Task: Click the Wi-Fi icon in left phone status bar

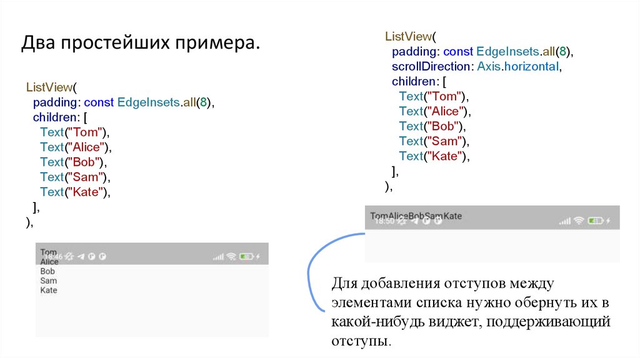Action: tap(231, 256)
